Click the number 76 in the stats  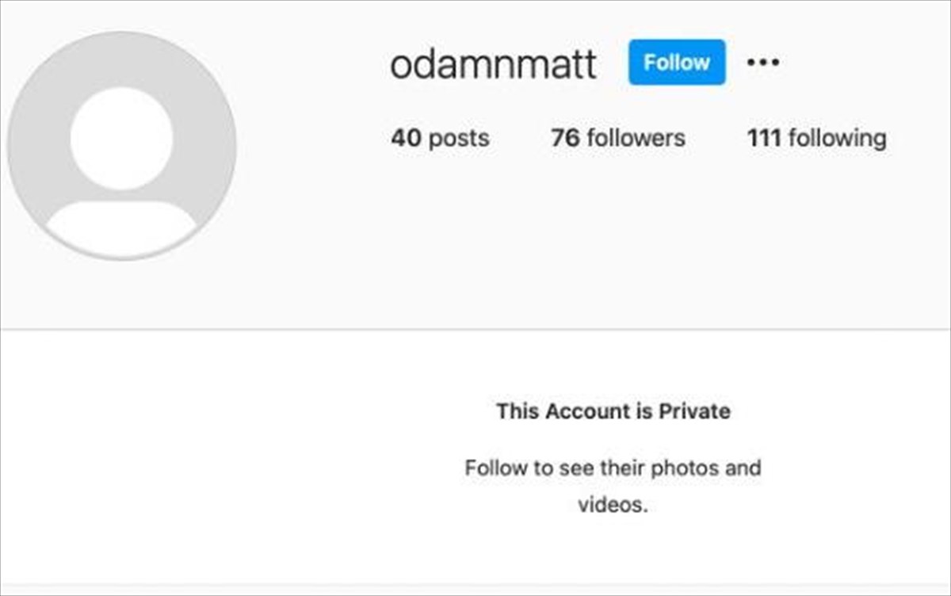565,138
